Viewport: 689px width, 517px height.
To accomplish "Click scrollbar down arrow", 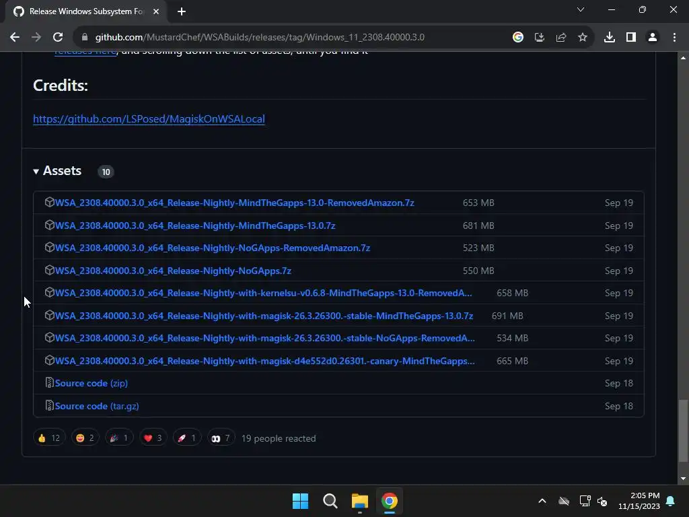I will click(x=683, y=479).
